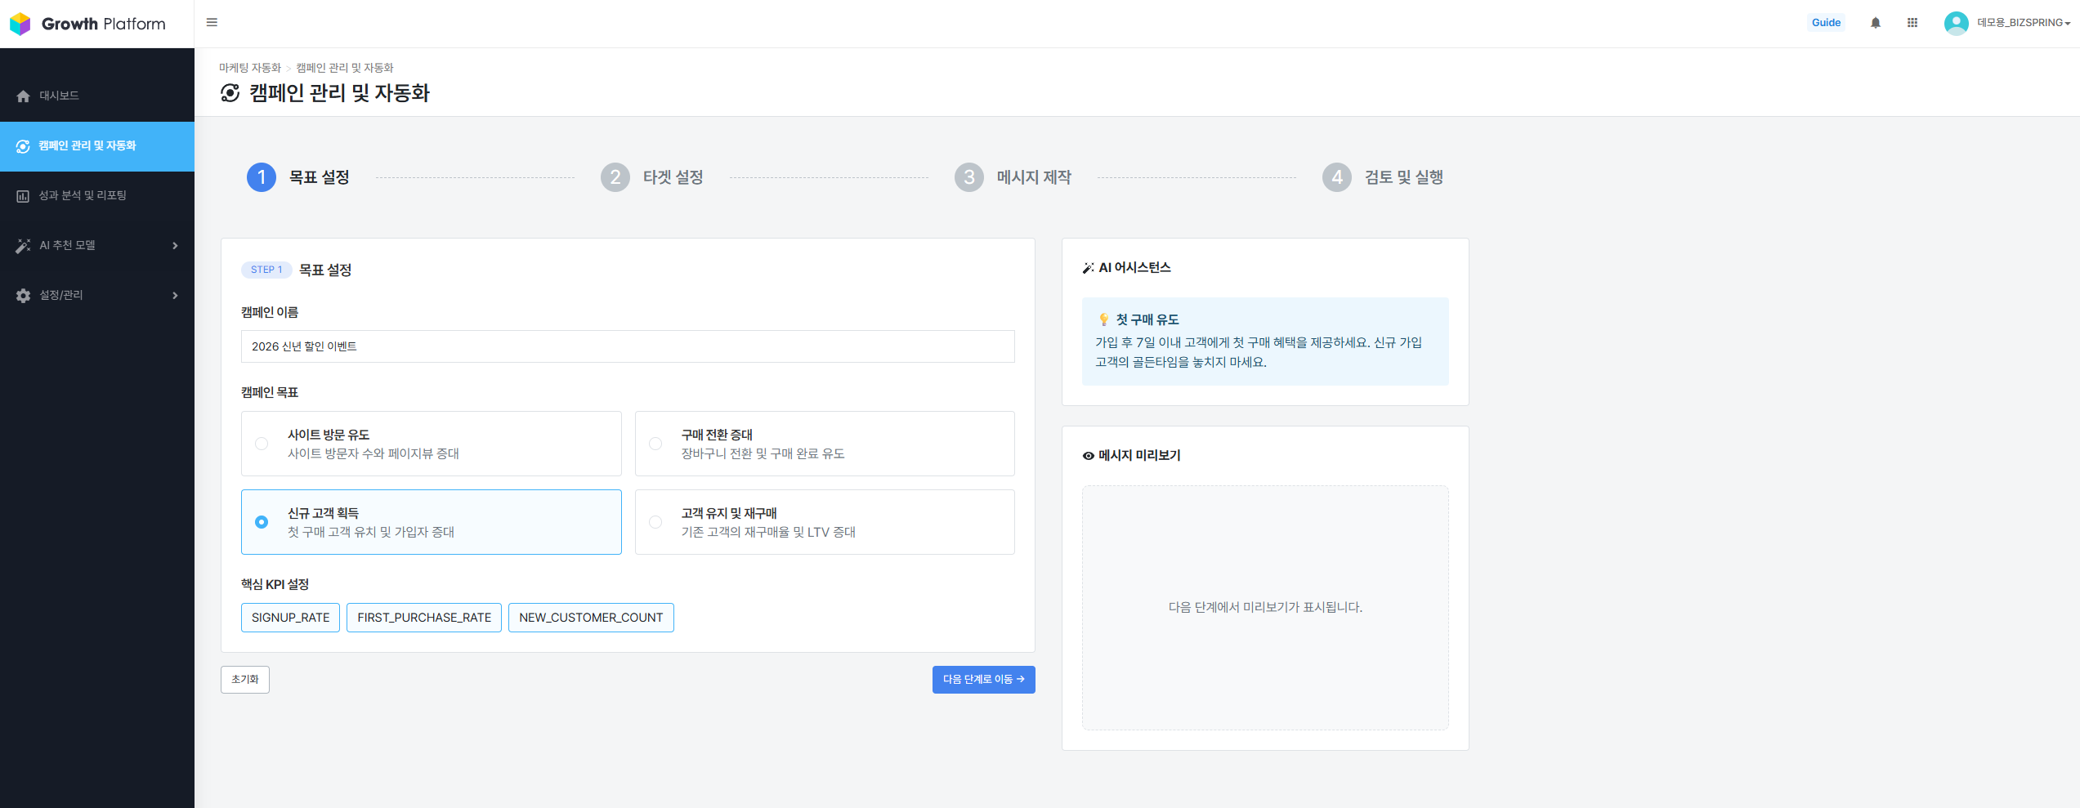This screenshot has height=808, width=2080.
Task: Open the 데모용_BIZSPRING account dropdown
Action: point(2023,23)
